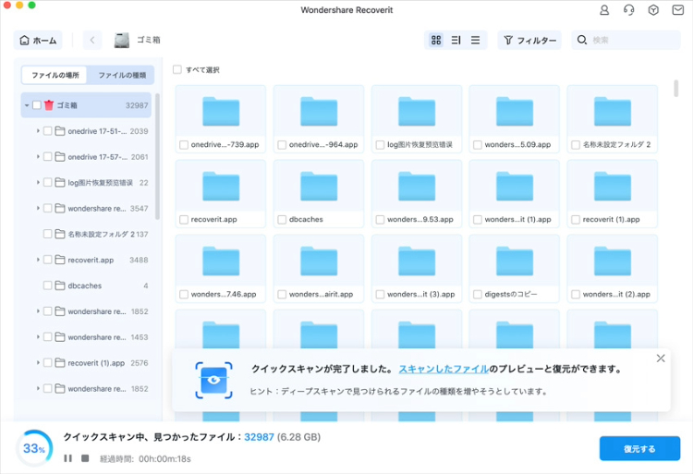This screenshot has width=693, height=474.
Task: Open the user account icon
Action: [604, 10]
